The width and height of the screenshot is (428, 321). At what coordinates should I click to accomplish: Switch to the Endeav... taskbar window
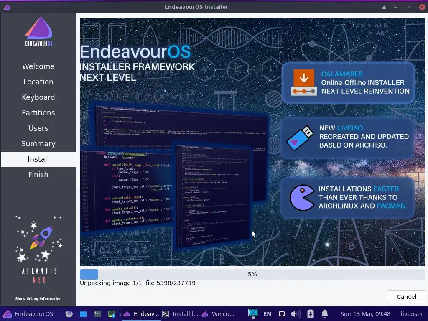coord(141,314)
